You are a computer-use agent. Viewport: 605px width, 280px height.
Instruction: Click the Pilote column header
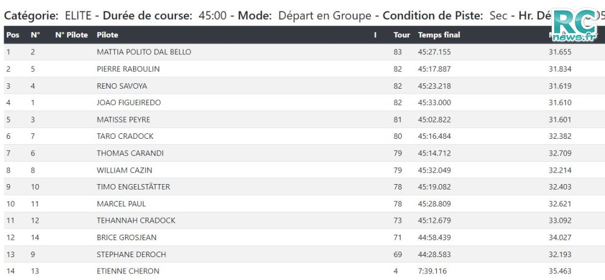pyautogui.click(x=107, y=35)
